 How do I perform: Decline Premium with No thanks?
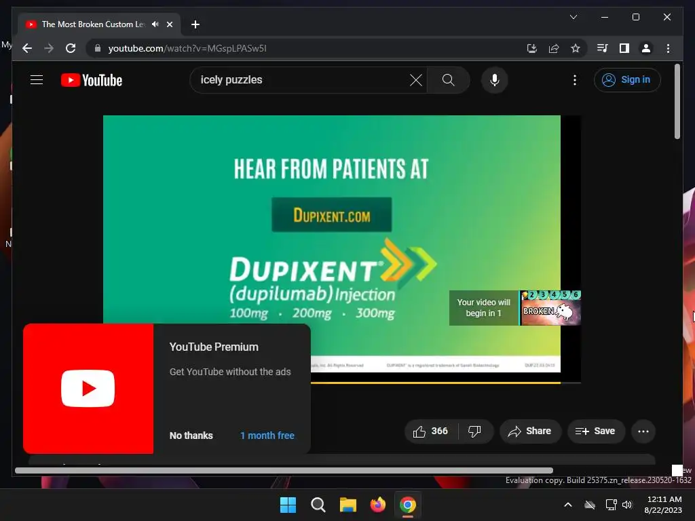pos(191,436)
